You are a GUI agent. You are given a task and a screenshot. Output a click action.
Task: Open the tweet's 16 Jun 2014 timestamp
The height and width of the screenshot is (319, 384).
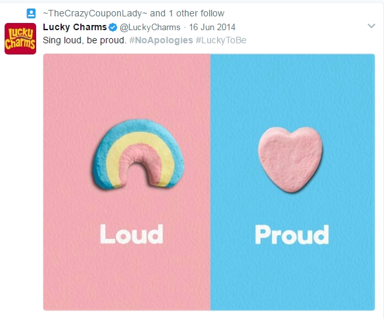click(212, 27)
